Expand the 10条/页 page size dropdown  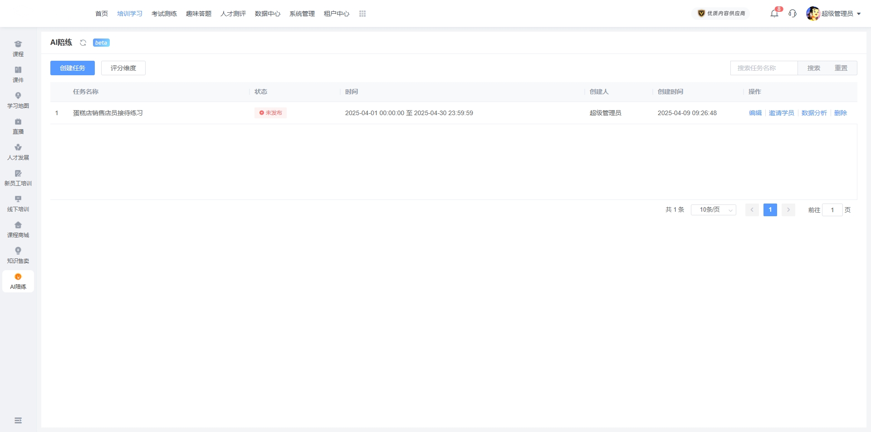[713, 210]
